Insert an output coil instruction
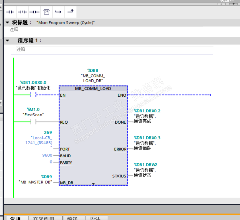Viewport: 240px width, 220px height. pos(34,12)
